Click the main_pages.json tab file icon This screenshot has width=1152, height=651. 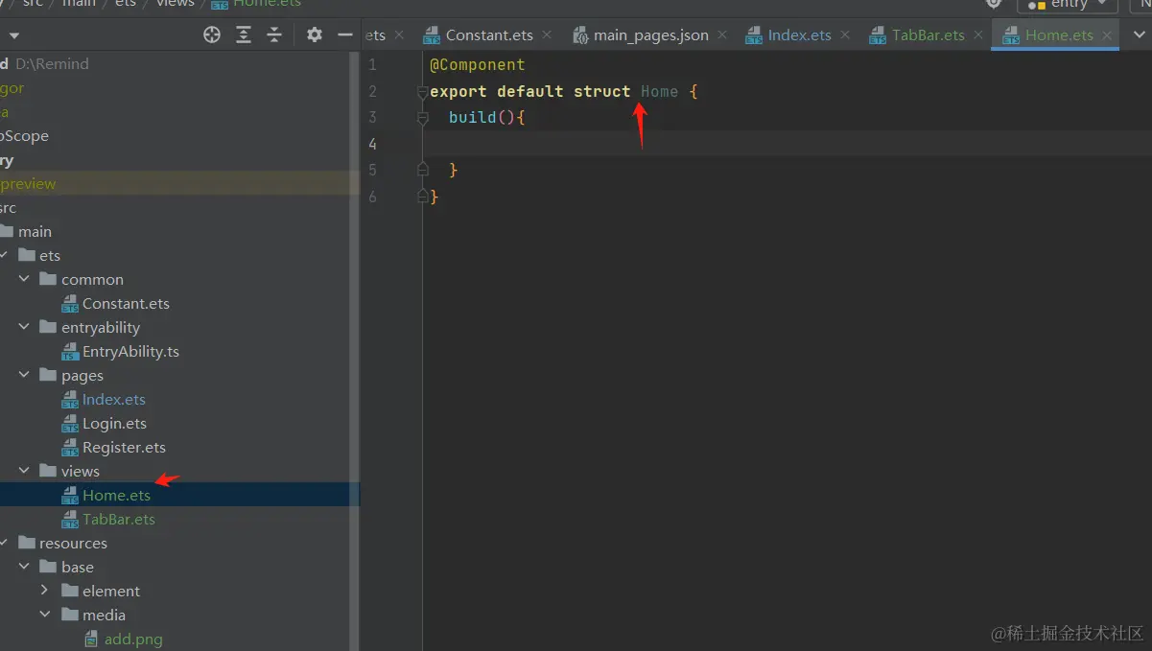coord(580,35)
